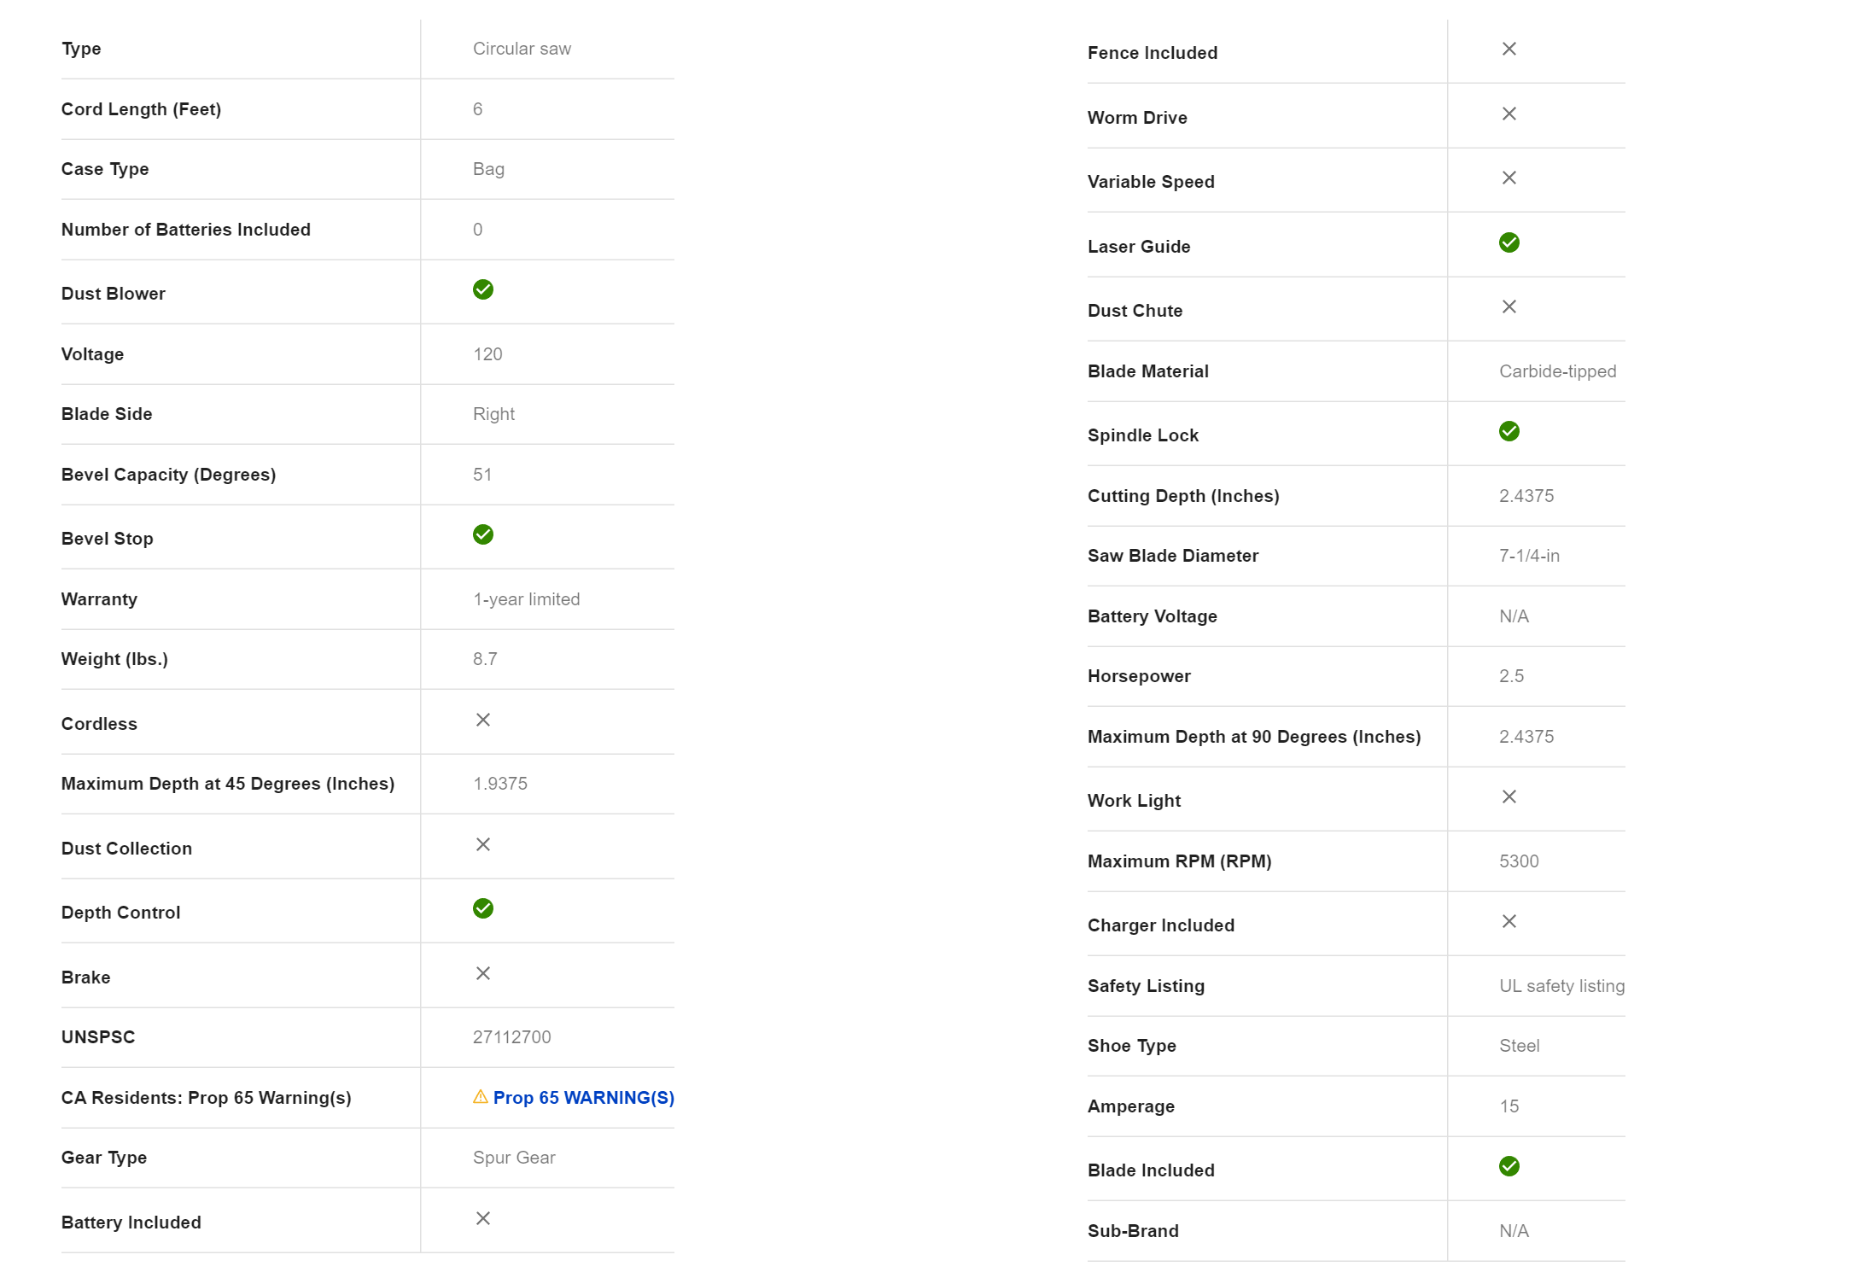Click the Laser Guide green checkmark
The image size is (1850, 1278).
(1509, 243)
